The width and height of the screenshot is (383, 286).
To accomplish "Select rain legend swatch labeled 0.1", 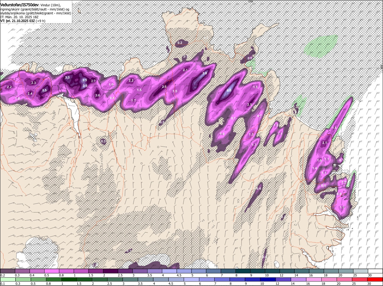I will [8, 279].
